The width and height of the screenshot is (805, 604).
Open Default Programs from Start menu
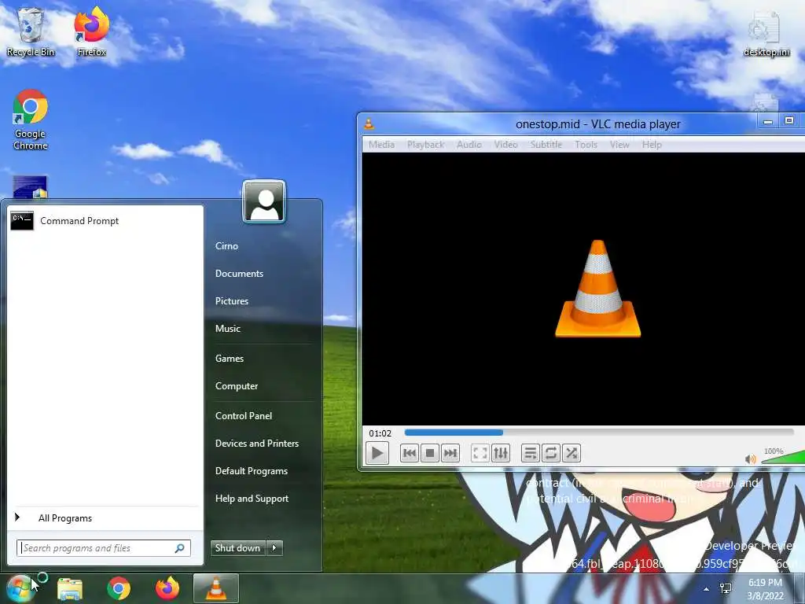(x=252, y=471)
